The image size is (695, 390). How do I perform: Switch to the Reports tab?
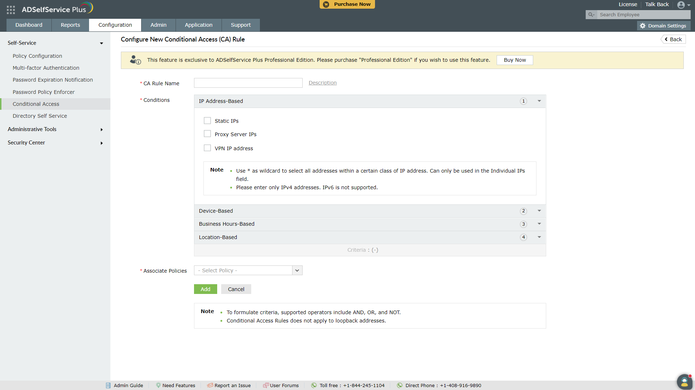coord(70,25)
